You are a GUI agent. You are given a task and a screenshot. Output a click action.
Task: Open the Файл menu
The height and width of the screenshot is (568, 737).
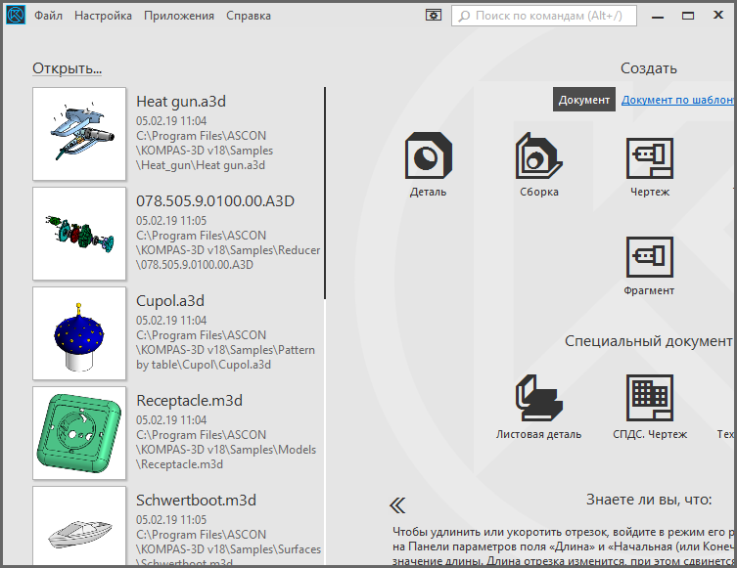tap(48, 16)
